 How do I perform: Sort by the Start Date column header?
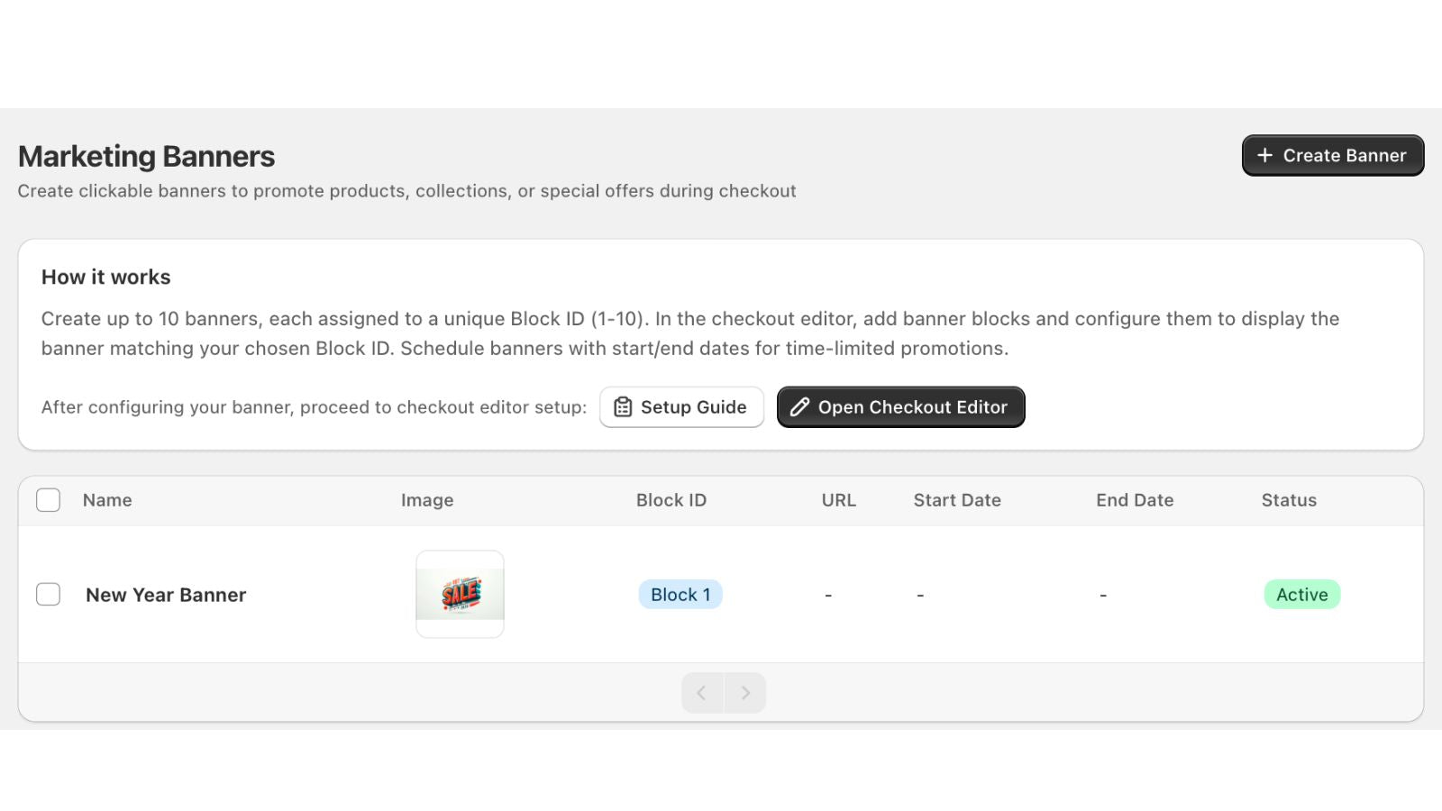pyautogui.click(x=957, y=500)
